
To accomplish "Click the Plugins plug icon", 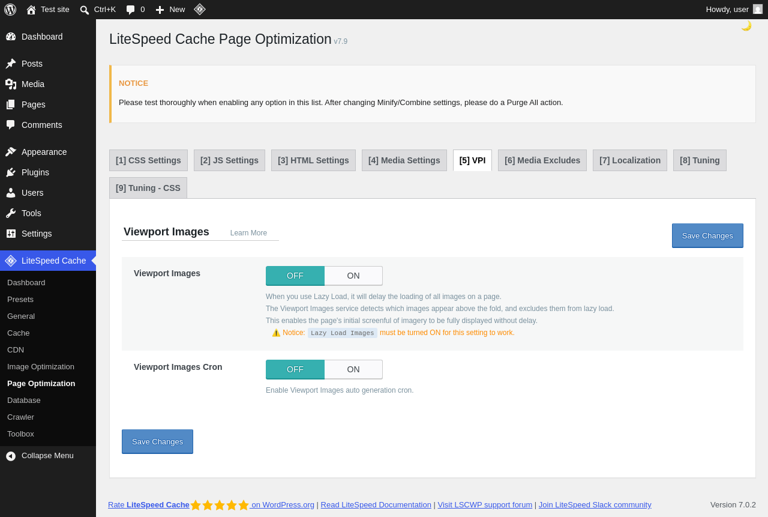I will tap(11, 172).
